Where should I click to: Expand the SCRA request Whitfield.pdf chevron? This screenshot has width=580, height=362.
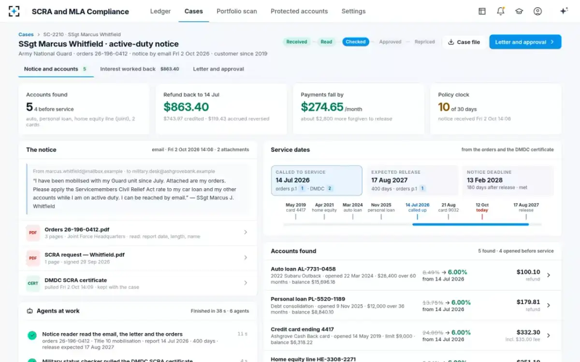(246, 258)
